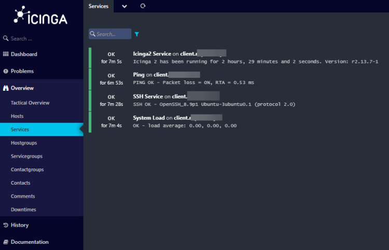Viewport: 389px width, 250px height.
Task: Go to Tactical Overview
Action: click(30, 103)
